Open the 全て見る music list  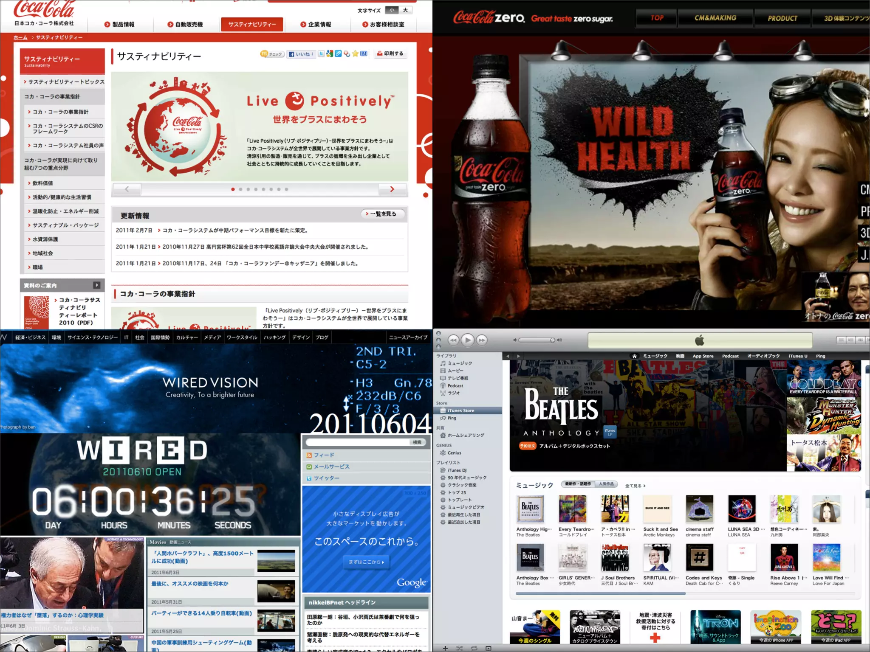pos(635,486)
